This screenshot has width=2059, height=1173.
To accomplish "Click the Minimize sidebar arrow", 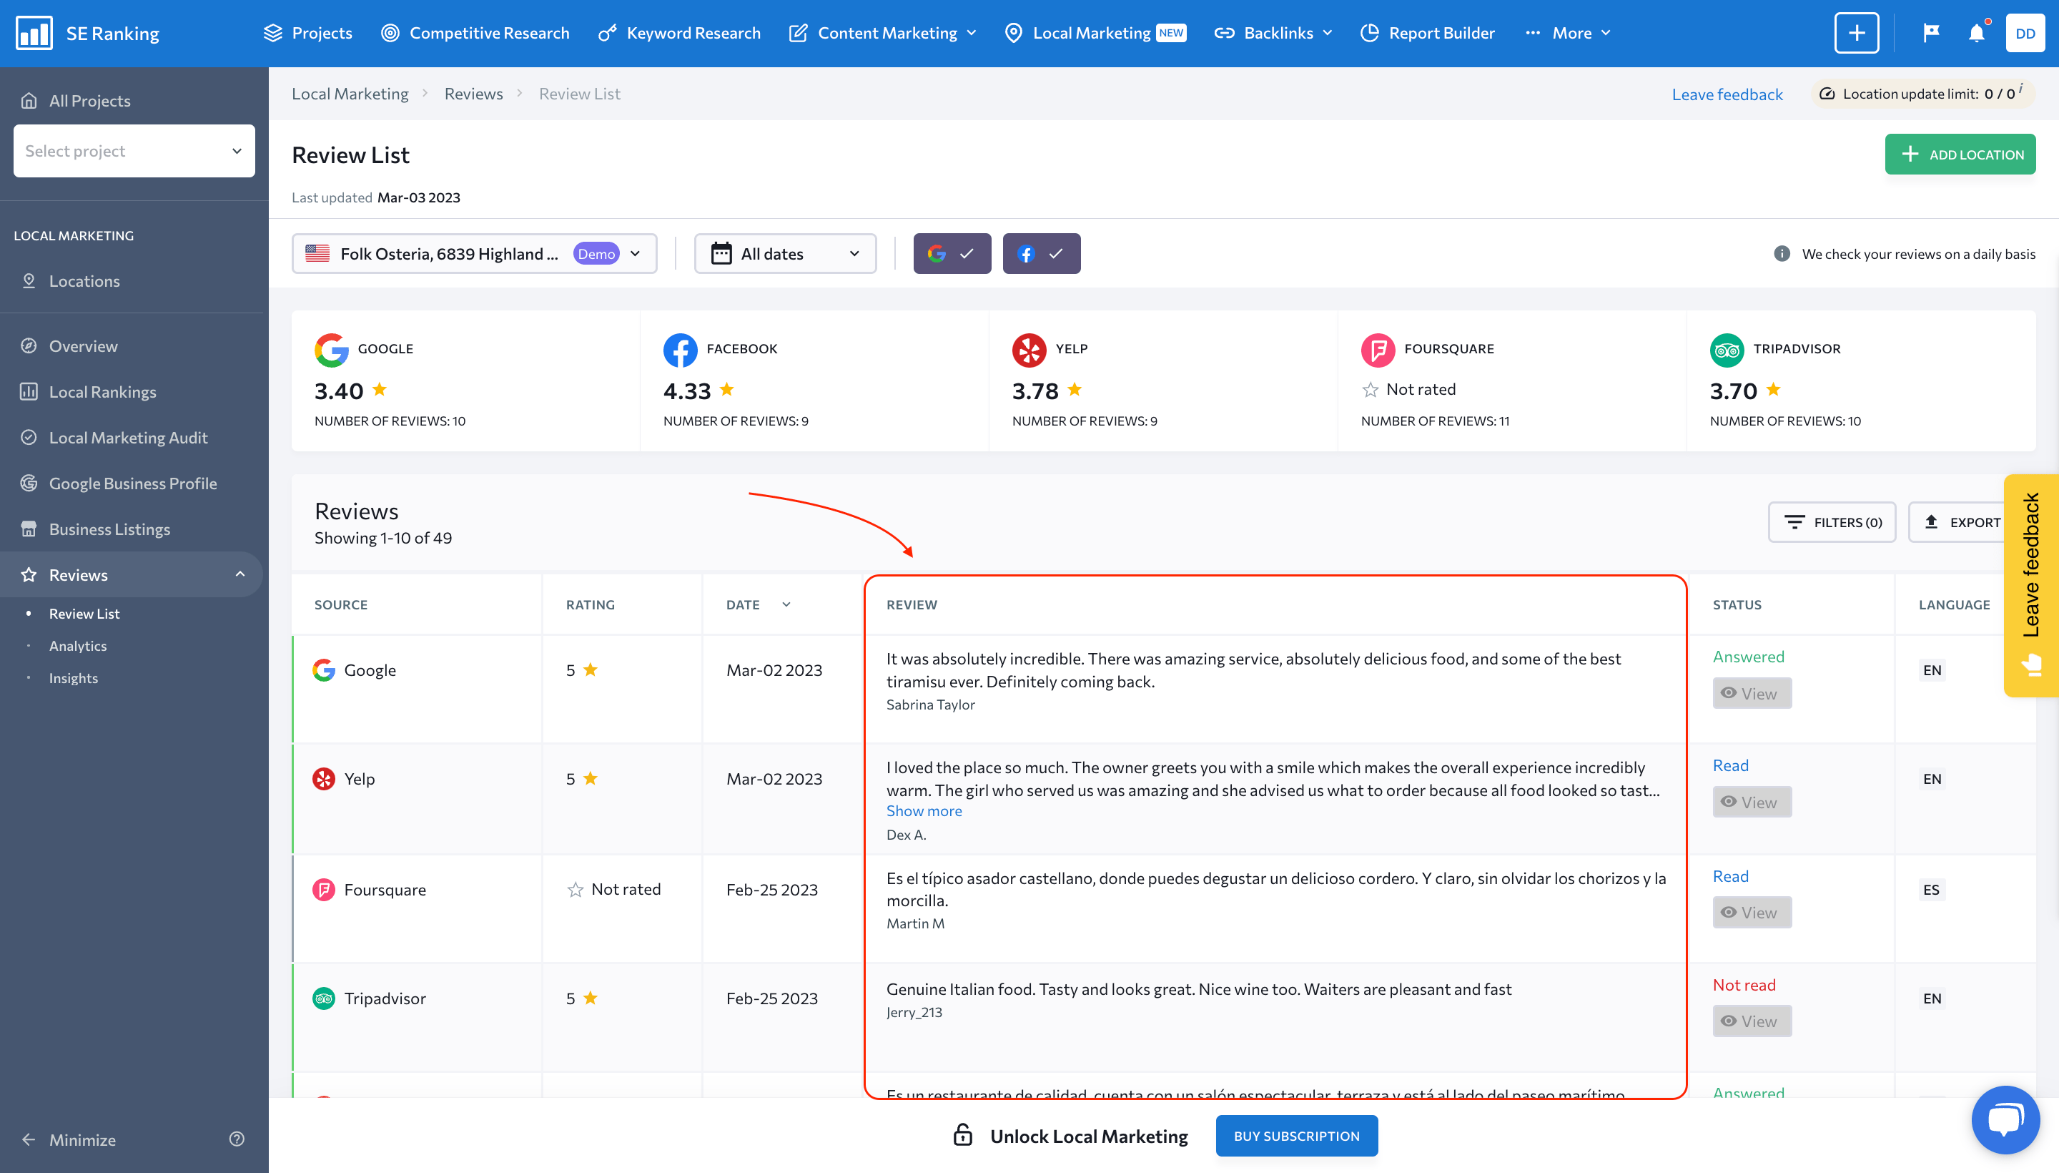I will point(29,1139).
